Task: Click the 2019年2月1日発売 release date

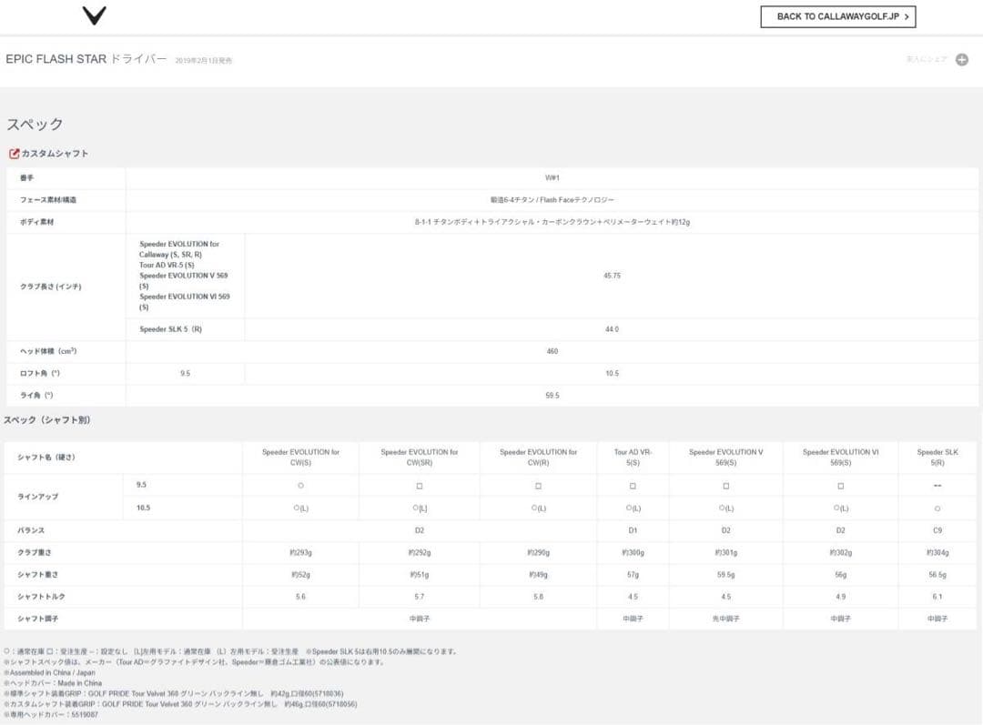Action: point(203,61)
